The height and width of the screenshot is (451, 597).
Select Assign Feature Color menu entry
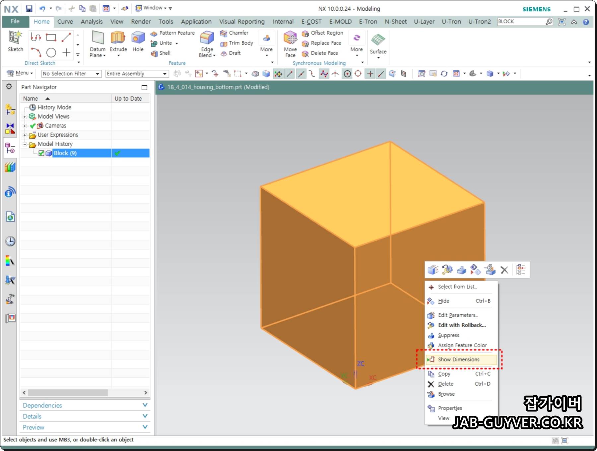(x=461, y=345)
